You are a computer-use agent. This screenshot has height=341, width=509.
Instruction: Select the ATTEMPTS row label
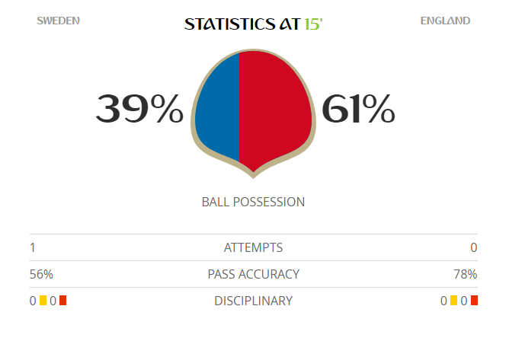coord(253,247)
